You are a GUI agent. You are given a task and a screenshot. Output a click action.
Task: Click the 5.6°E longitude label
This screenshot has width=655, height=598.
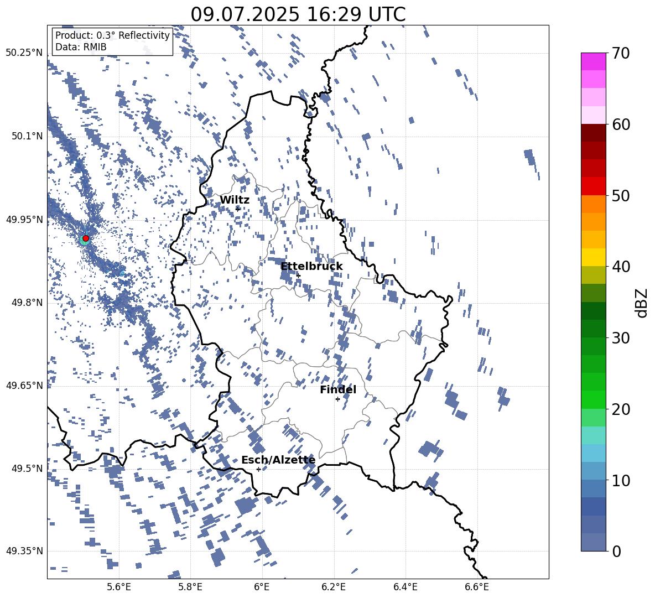(x=119, y=587)
